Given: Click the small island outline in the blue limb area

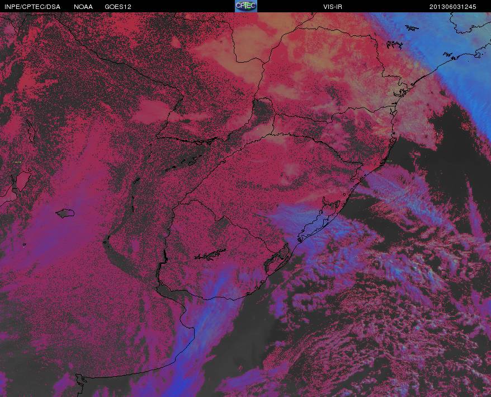Looking at the screenshot, I should (x=412, y=28).
